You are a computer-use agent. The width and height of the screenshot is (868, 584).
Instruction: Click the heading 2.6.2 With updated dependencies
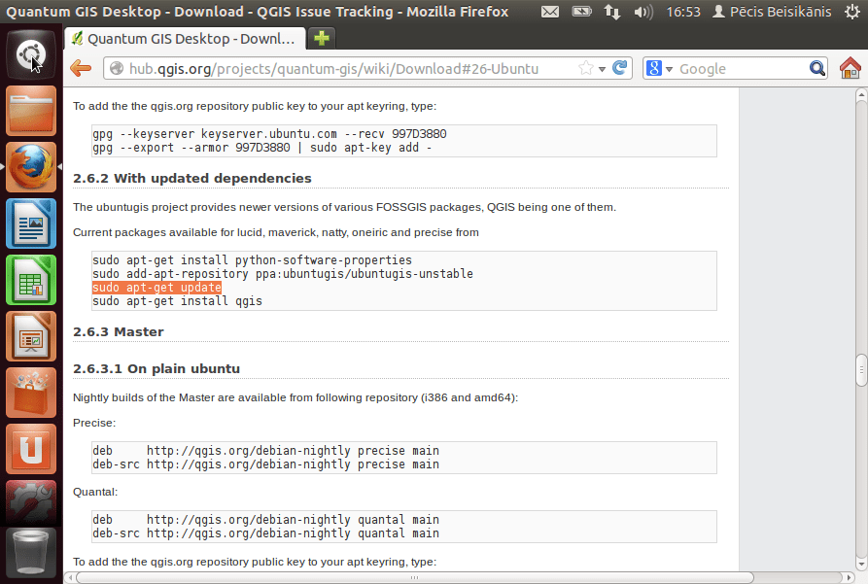(192, 178)
